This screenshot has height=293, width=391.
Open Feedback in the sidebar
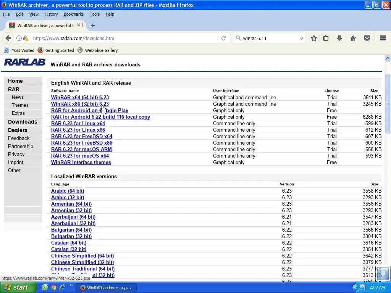19,138
